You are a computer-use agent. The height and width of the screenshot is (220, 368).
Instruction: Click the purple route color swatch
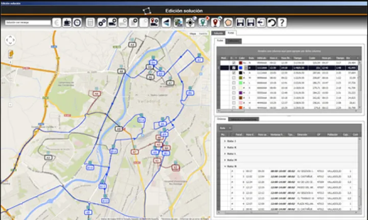click(x=240, y=92)
